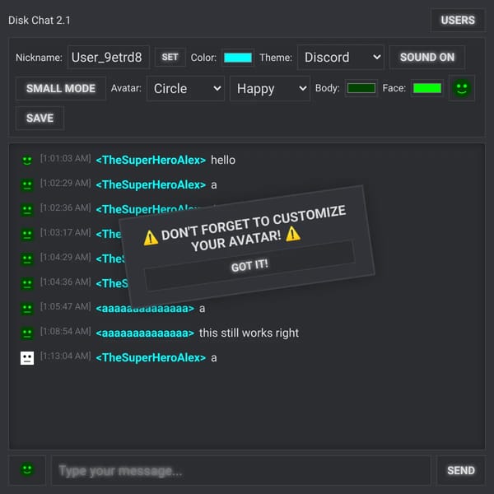The width and height of the screenshot is (494, 494).
Task: Open the avatar expression dropdown Happy
Action: click(x=270, y=89)
